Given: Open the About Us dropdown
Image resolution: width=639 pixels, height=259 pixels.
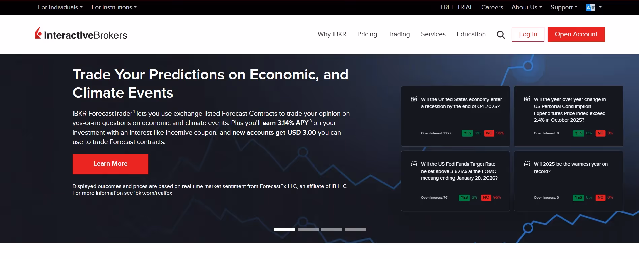Looking at the screenshot, I should [527, 7].
